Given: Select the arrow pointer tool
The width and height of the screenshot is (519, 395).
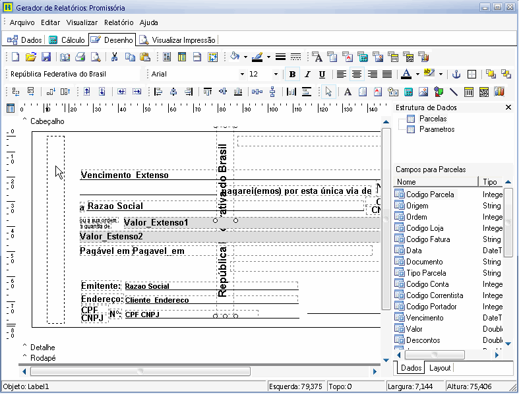Looking at the screenshot, I should tap(328, 92).
